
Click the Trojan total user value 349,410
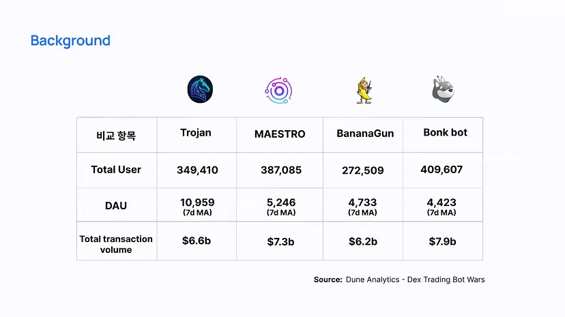197,170
